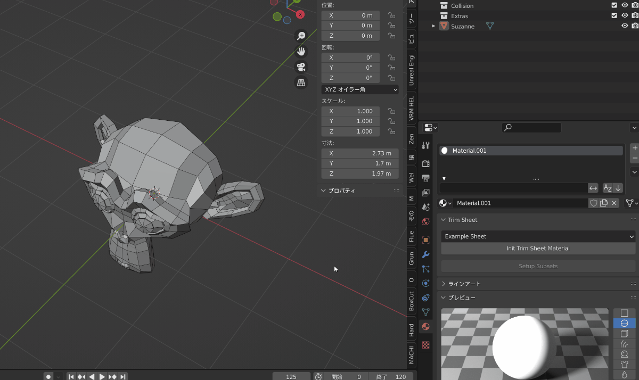Click the zoom view magnifier icon
The width and height of the screenshot is (639, 380).
click(301, 36)
